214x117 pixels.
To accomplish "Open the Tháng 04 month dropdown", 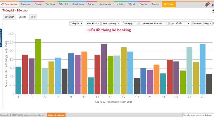I will (76, 23).
